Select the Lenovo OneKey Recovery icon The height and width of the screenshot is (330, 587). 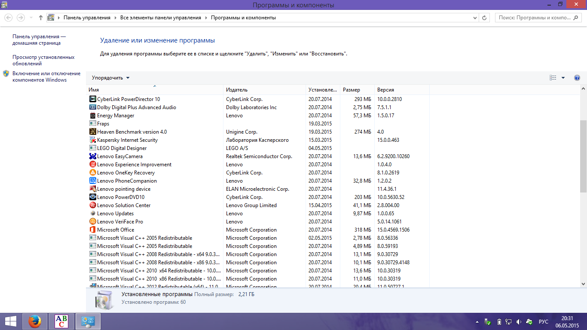click(x=92, y=173)
